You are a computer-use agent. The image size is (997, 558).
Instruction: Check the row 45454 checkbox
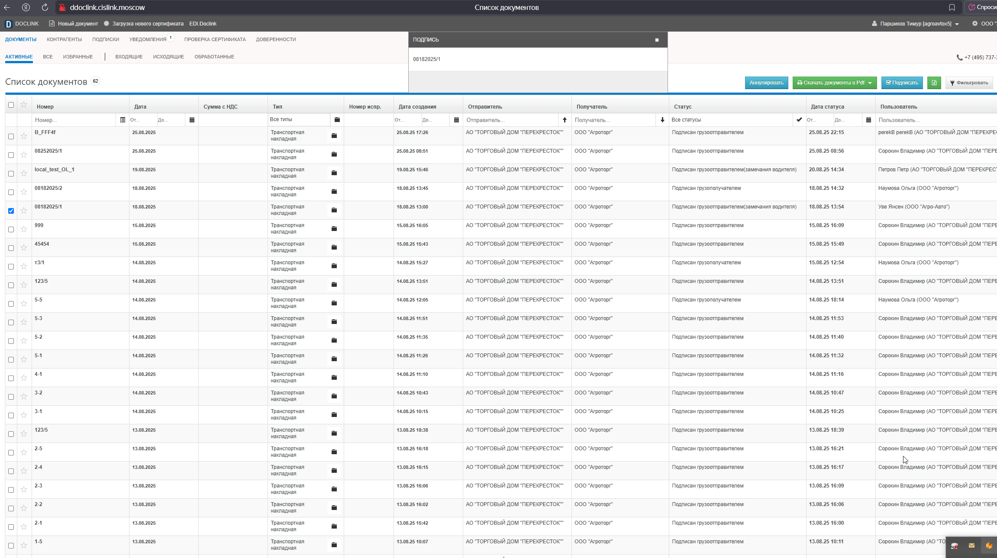[11, 248]
